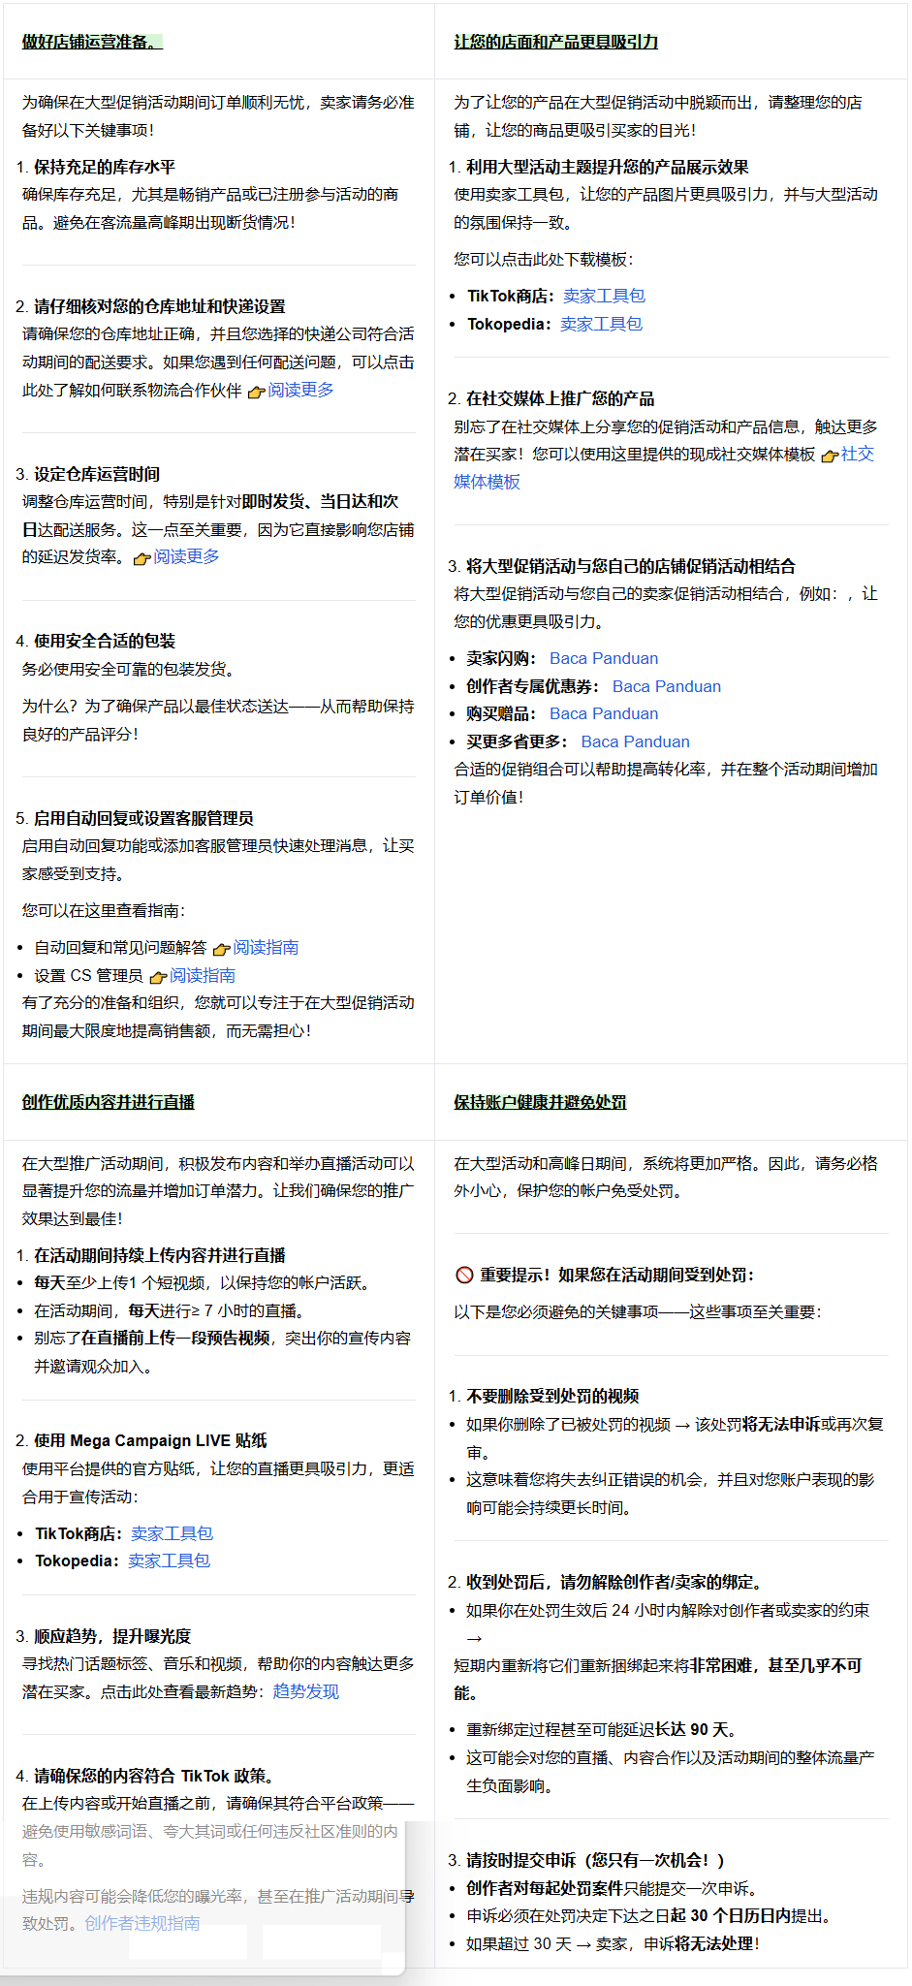Open Baca Panduan link for 买更多省更多
Viewport: 912px width, 1986px height.
pos(636,741)
